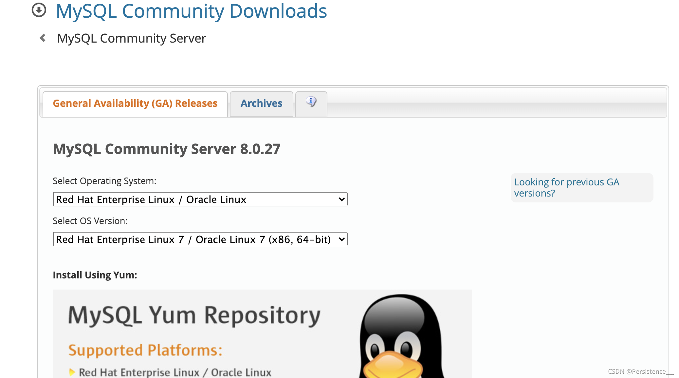
Task: Click the Tux penguin image
Action: (x=401, y=337)
